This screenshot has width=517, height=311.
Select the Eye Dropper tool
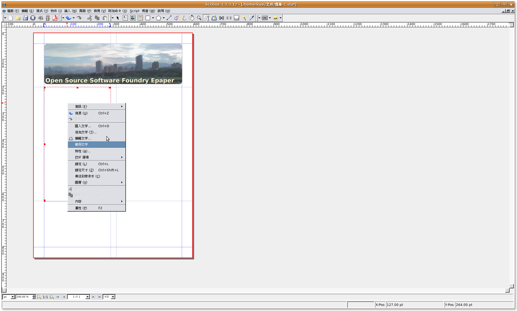pyautogui.click(x=252, y=18)
